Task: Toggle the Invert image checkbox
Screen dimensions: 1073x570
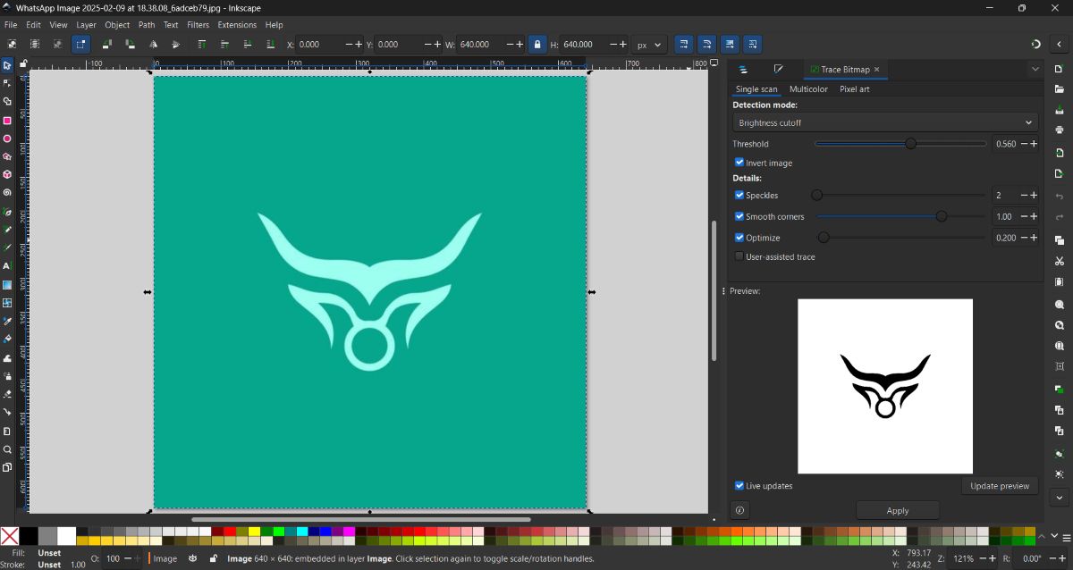Action: pyautogui.click(x=739, y=163)
